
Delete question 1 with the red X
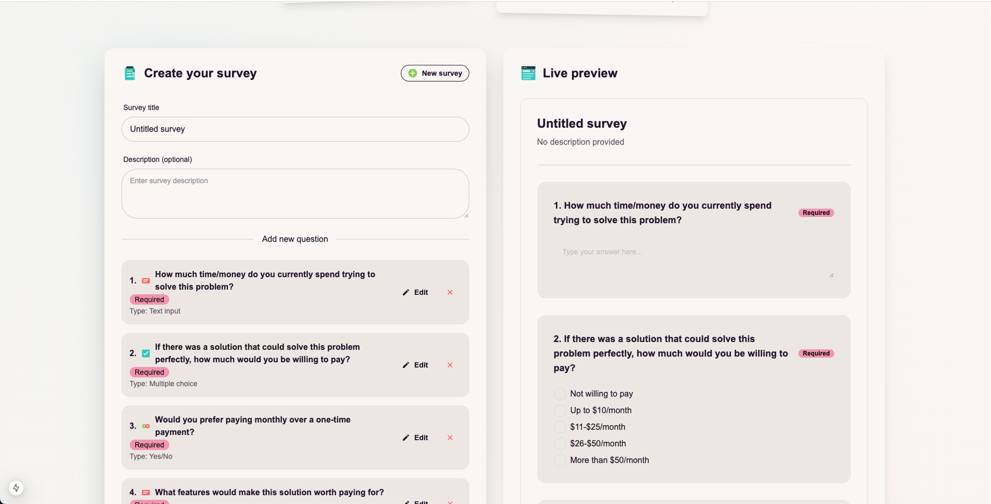pyautogui.click(x=450, y=292)
